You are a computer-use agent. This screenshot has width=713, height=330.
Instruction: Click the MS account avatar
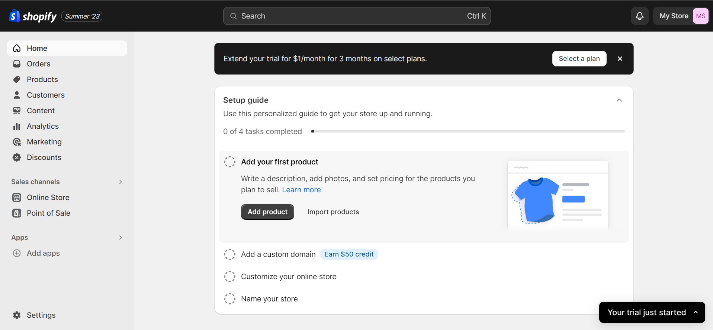(701, 16)
